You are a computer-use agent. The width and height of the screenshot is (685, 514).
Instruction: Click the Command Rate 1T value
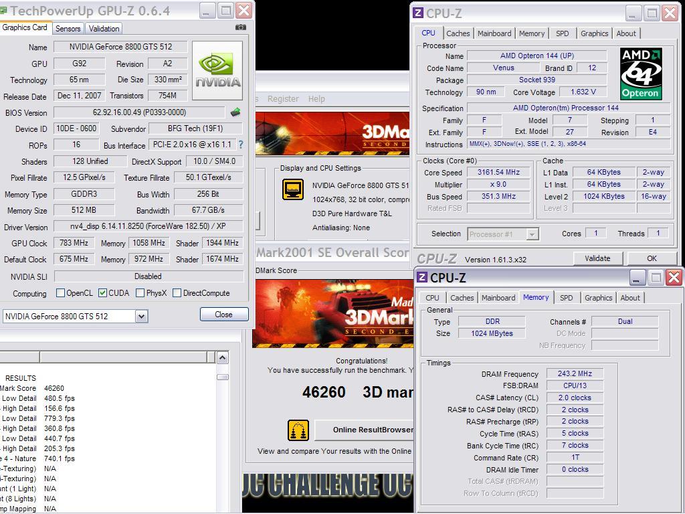click(x=575, y=457)
